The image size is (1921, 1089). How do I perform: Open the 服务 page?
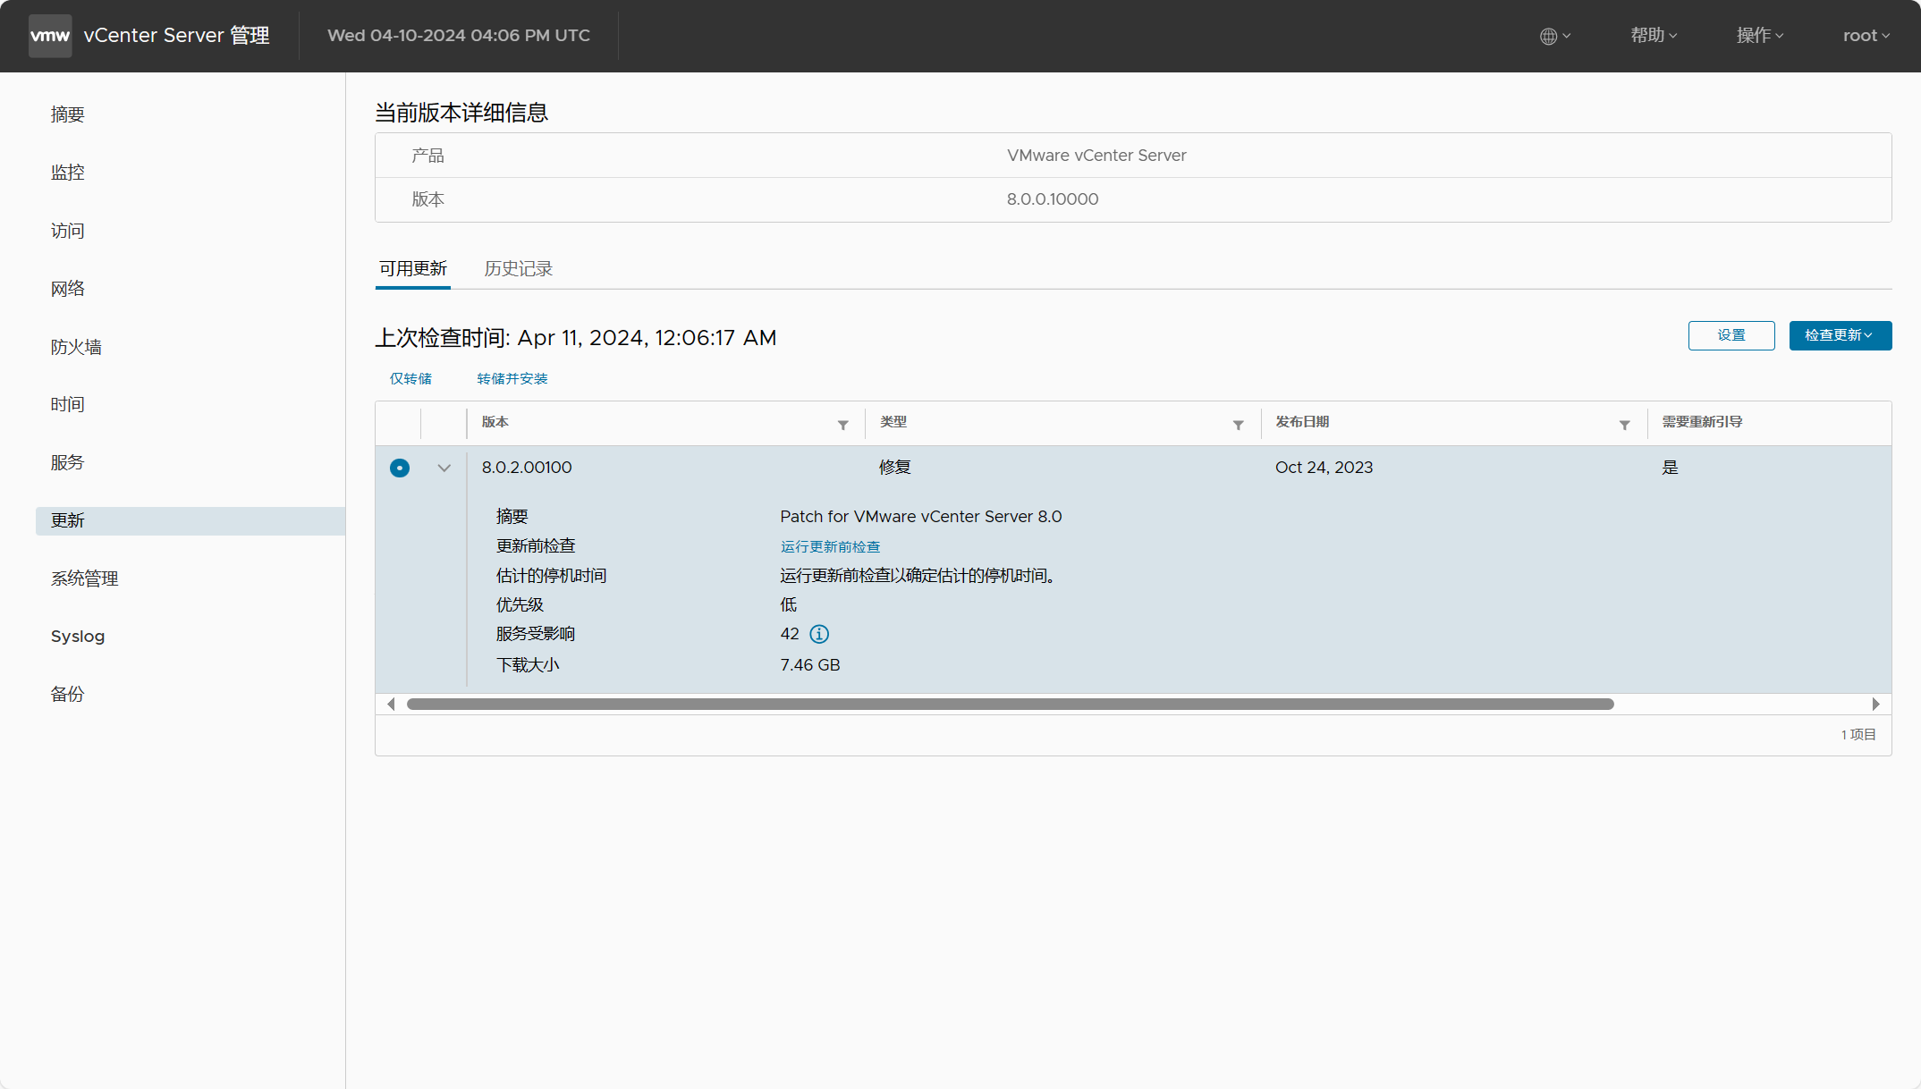[x=67, y=462]
